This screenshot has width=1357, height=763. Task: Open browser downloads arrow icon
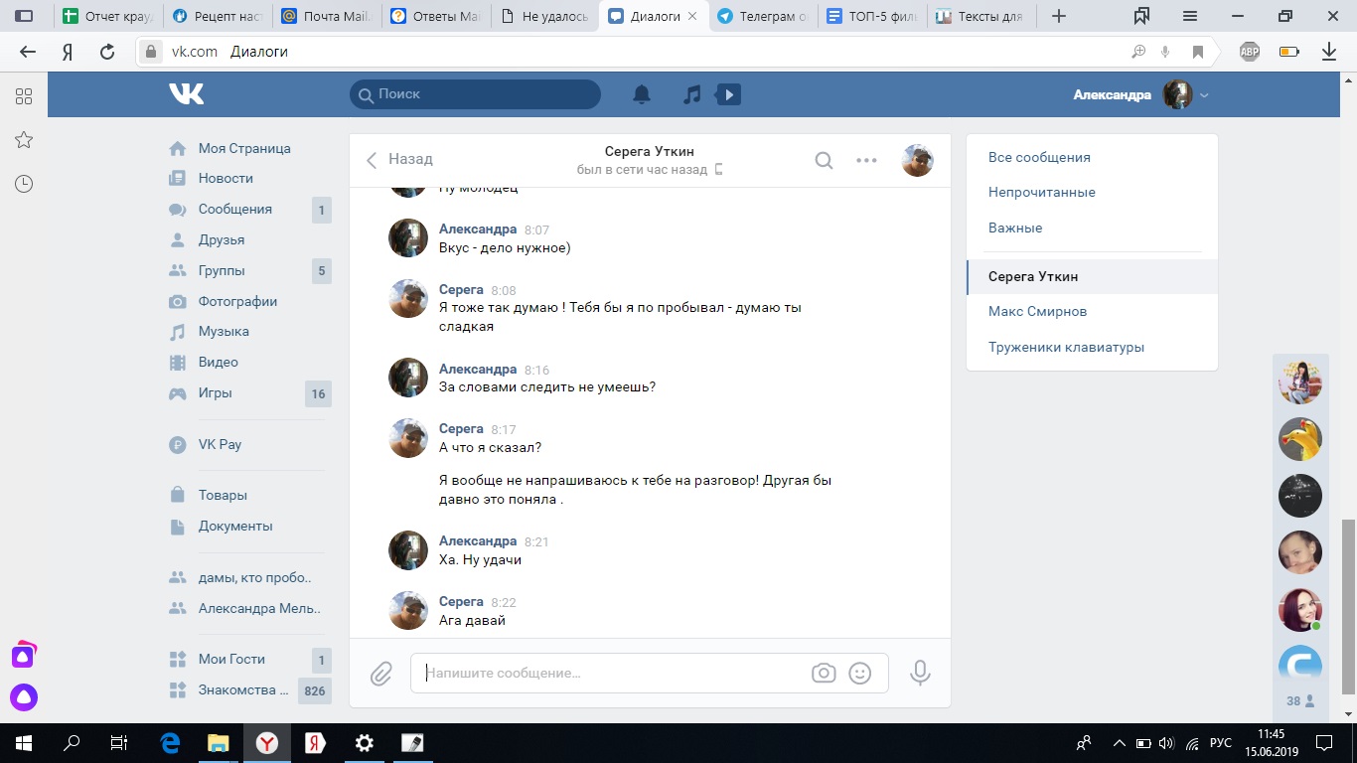[x=1329, y=52]
